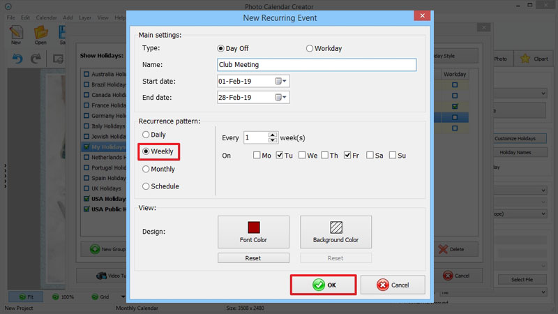Select the Daily recurrence option
Screen dimensions: 558x314
(x=146, y=135)
